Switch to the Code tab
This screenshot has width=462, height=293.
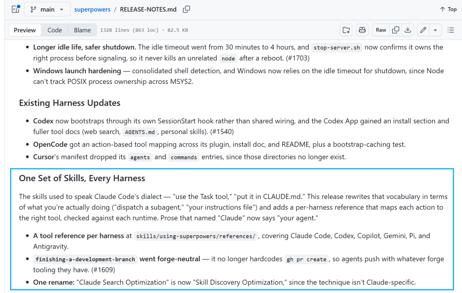(54, 30)
